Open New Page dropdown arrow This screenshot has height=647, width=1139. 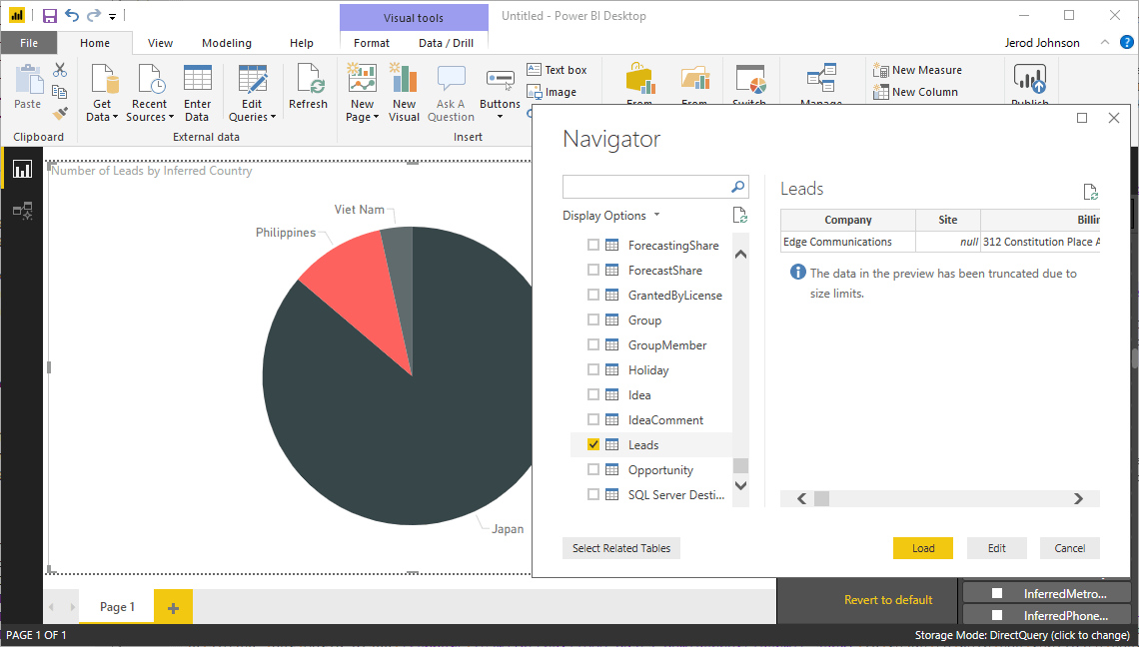[x=377, y=117]
